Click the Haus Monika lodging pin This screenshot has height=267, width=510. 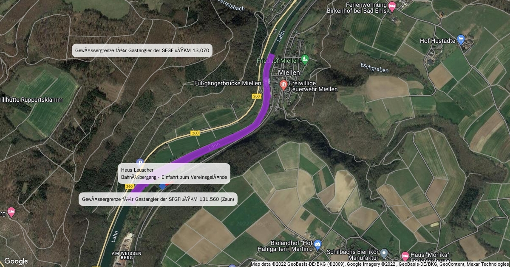coord(405,256)
